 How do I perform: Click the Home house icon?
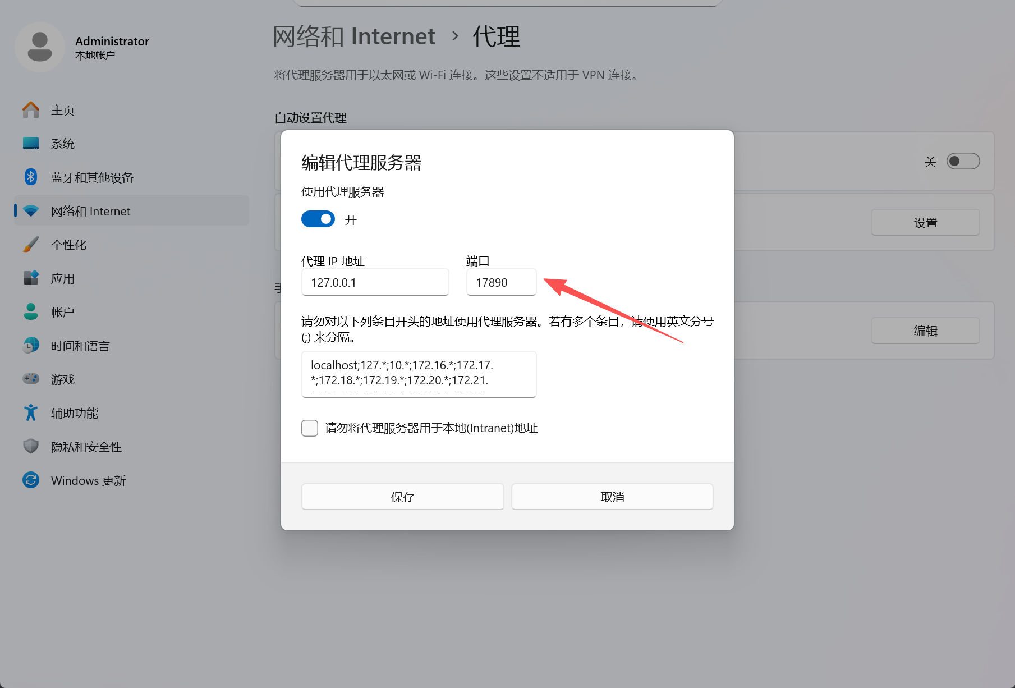31,110
